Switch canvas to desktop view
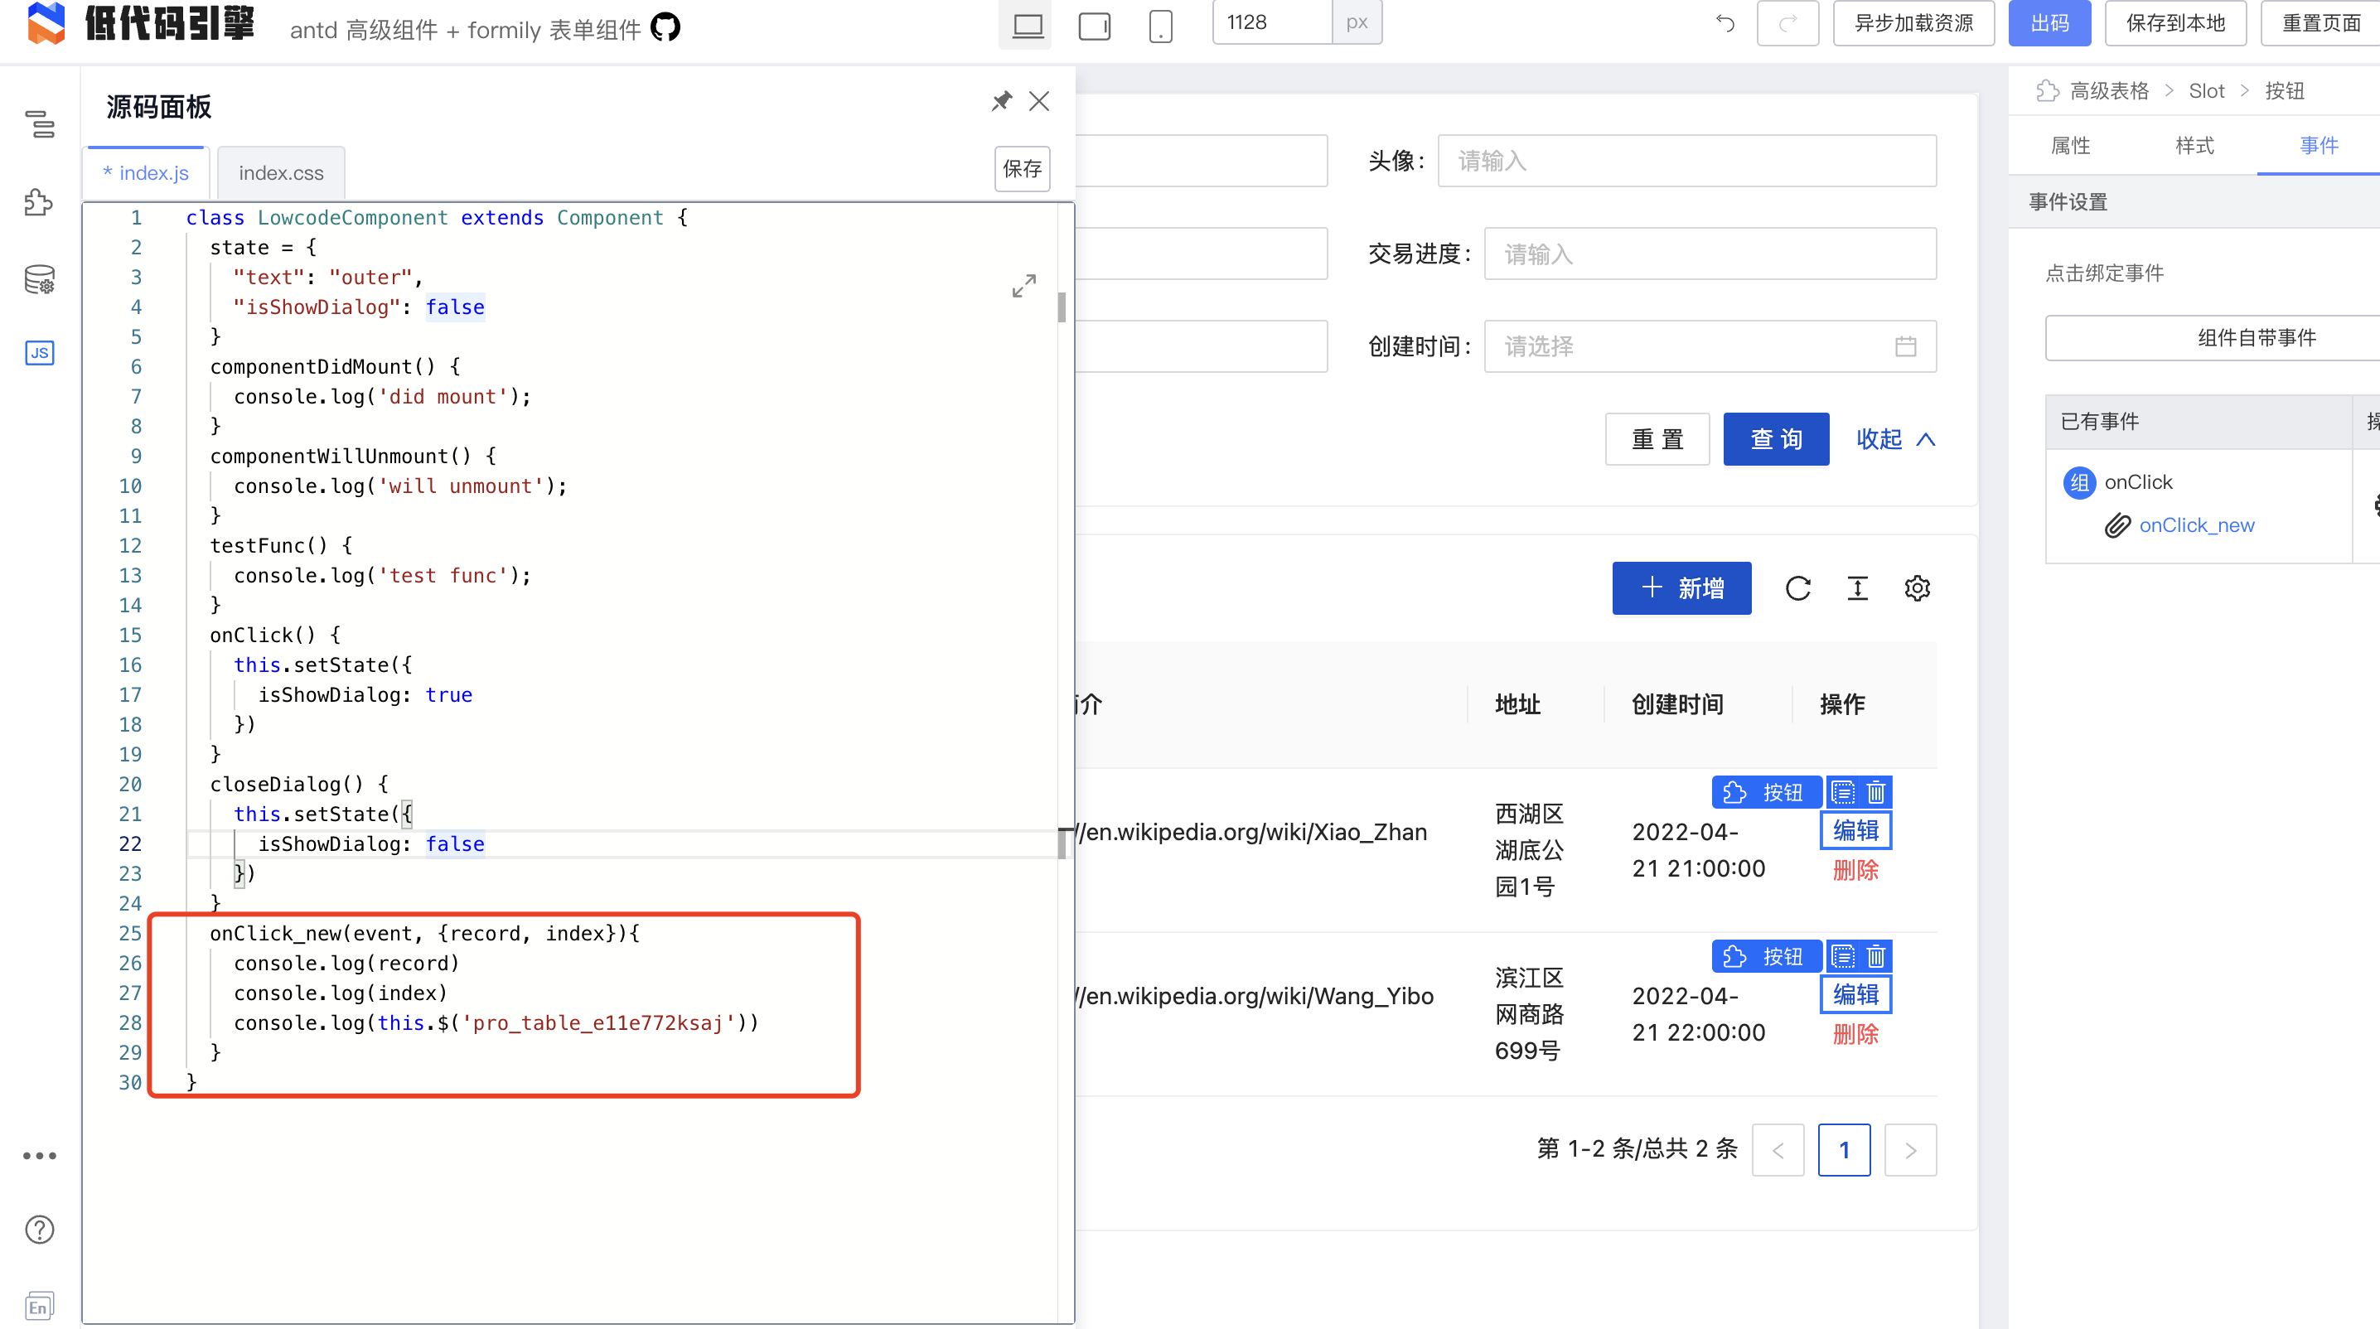2380x1329 pixels. coord(1028,25)
